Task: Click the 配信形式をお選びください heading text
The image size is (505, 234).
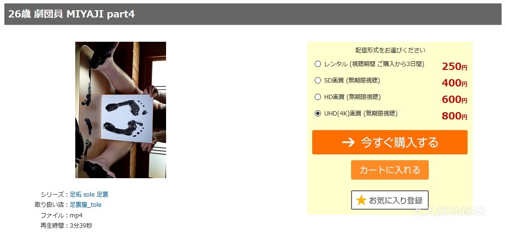Action: click(390, 50)
